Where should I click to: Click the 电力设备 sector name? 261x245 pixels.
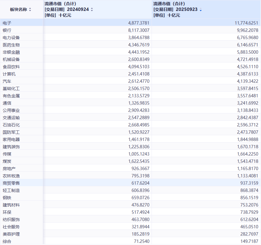11,38
